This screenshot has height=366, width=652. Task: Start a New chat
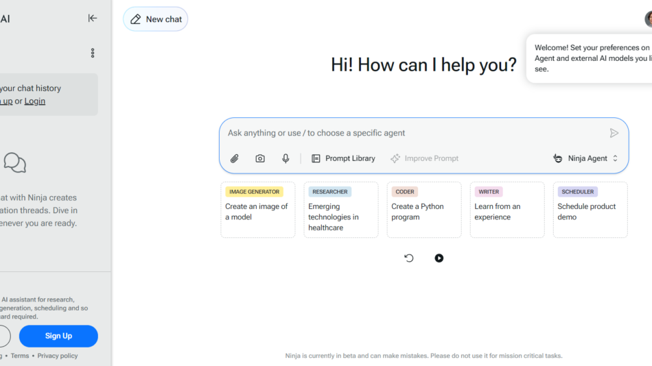[x=156, y=19]
